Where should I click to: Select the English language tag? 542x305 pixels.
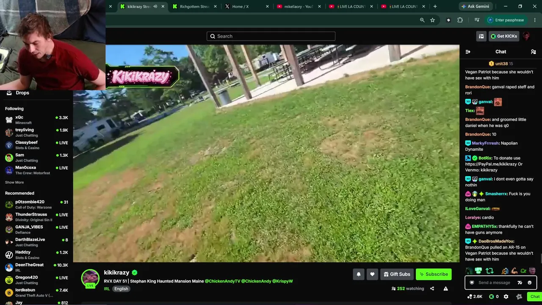[121, 289]
